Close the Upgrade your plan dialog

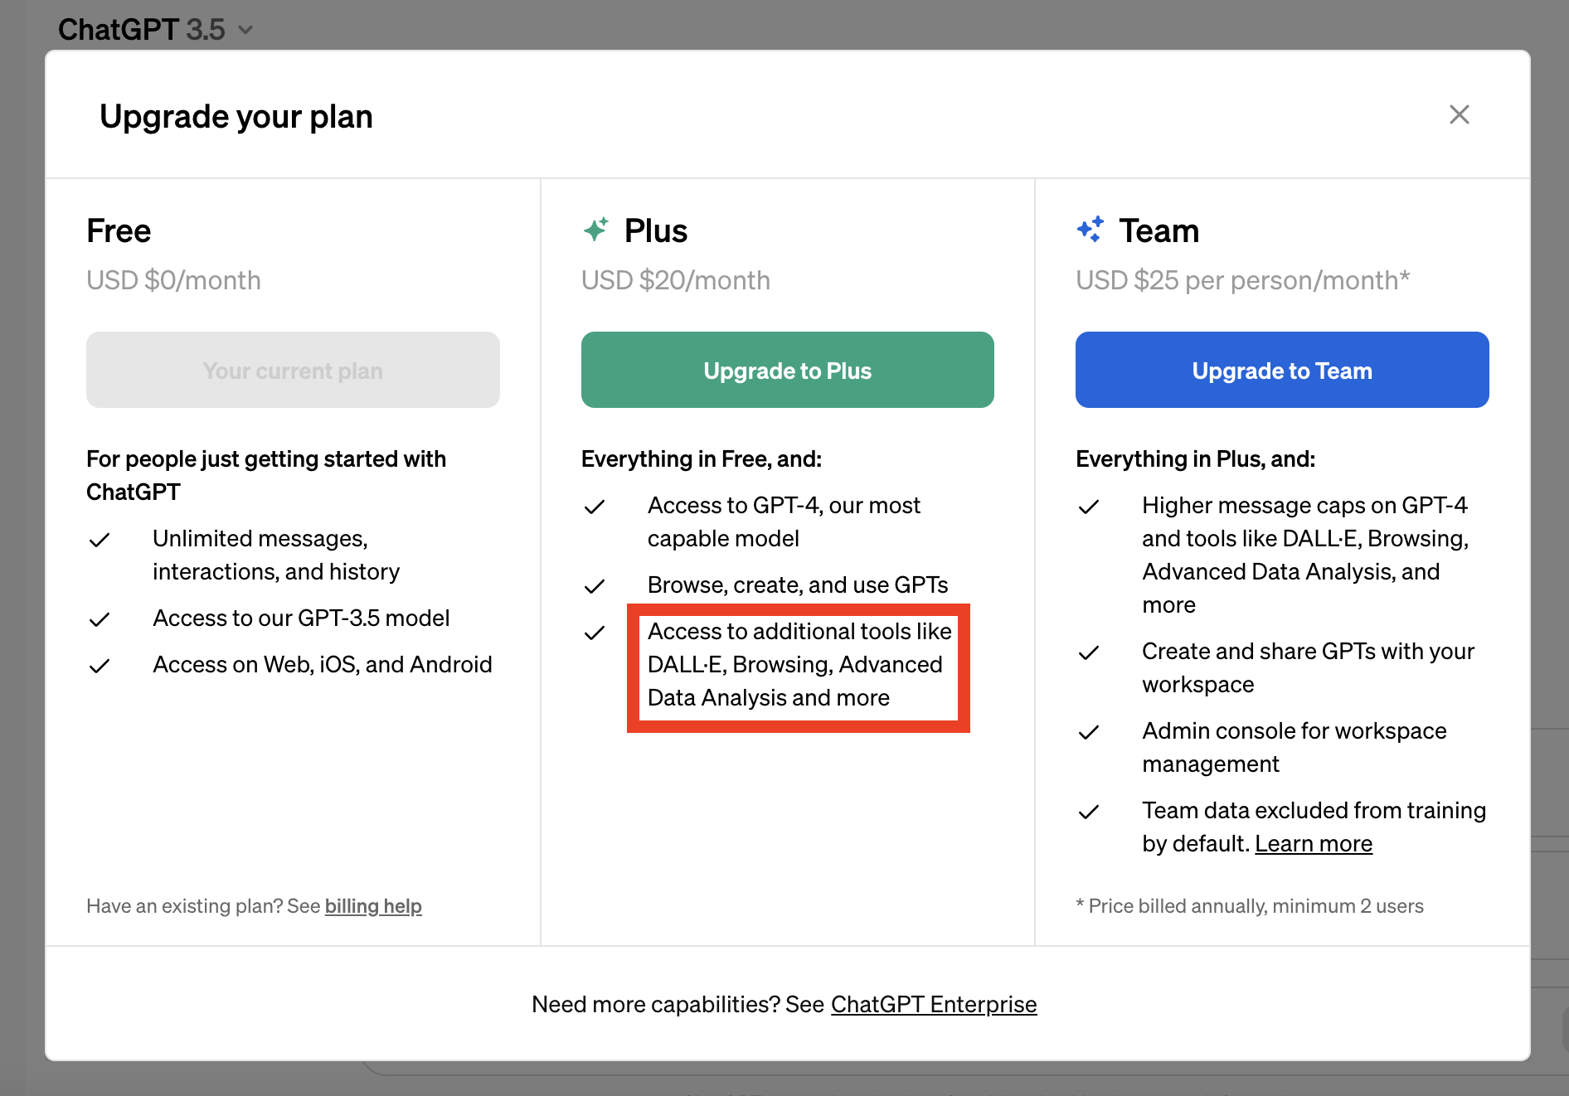[x=1459, y=114]
